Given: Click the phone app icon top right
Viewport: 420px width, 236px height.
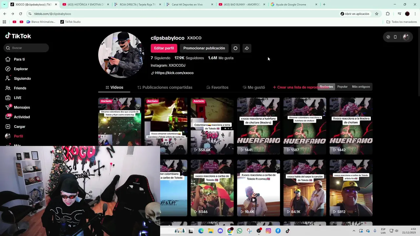Looking at the screenshot, I should click(x=395, y=37).
